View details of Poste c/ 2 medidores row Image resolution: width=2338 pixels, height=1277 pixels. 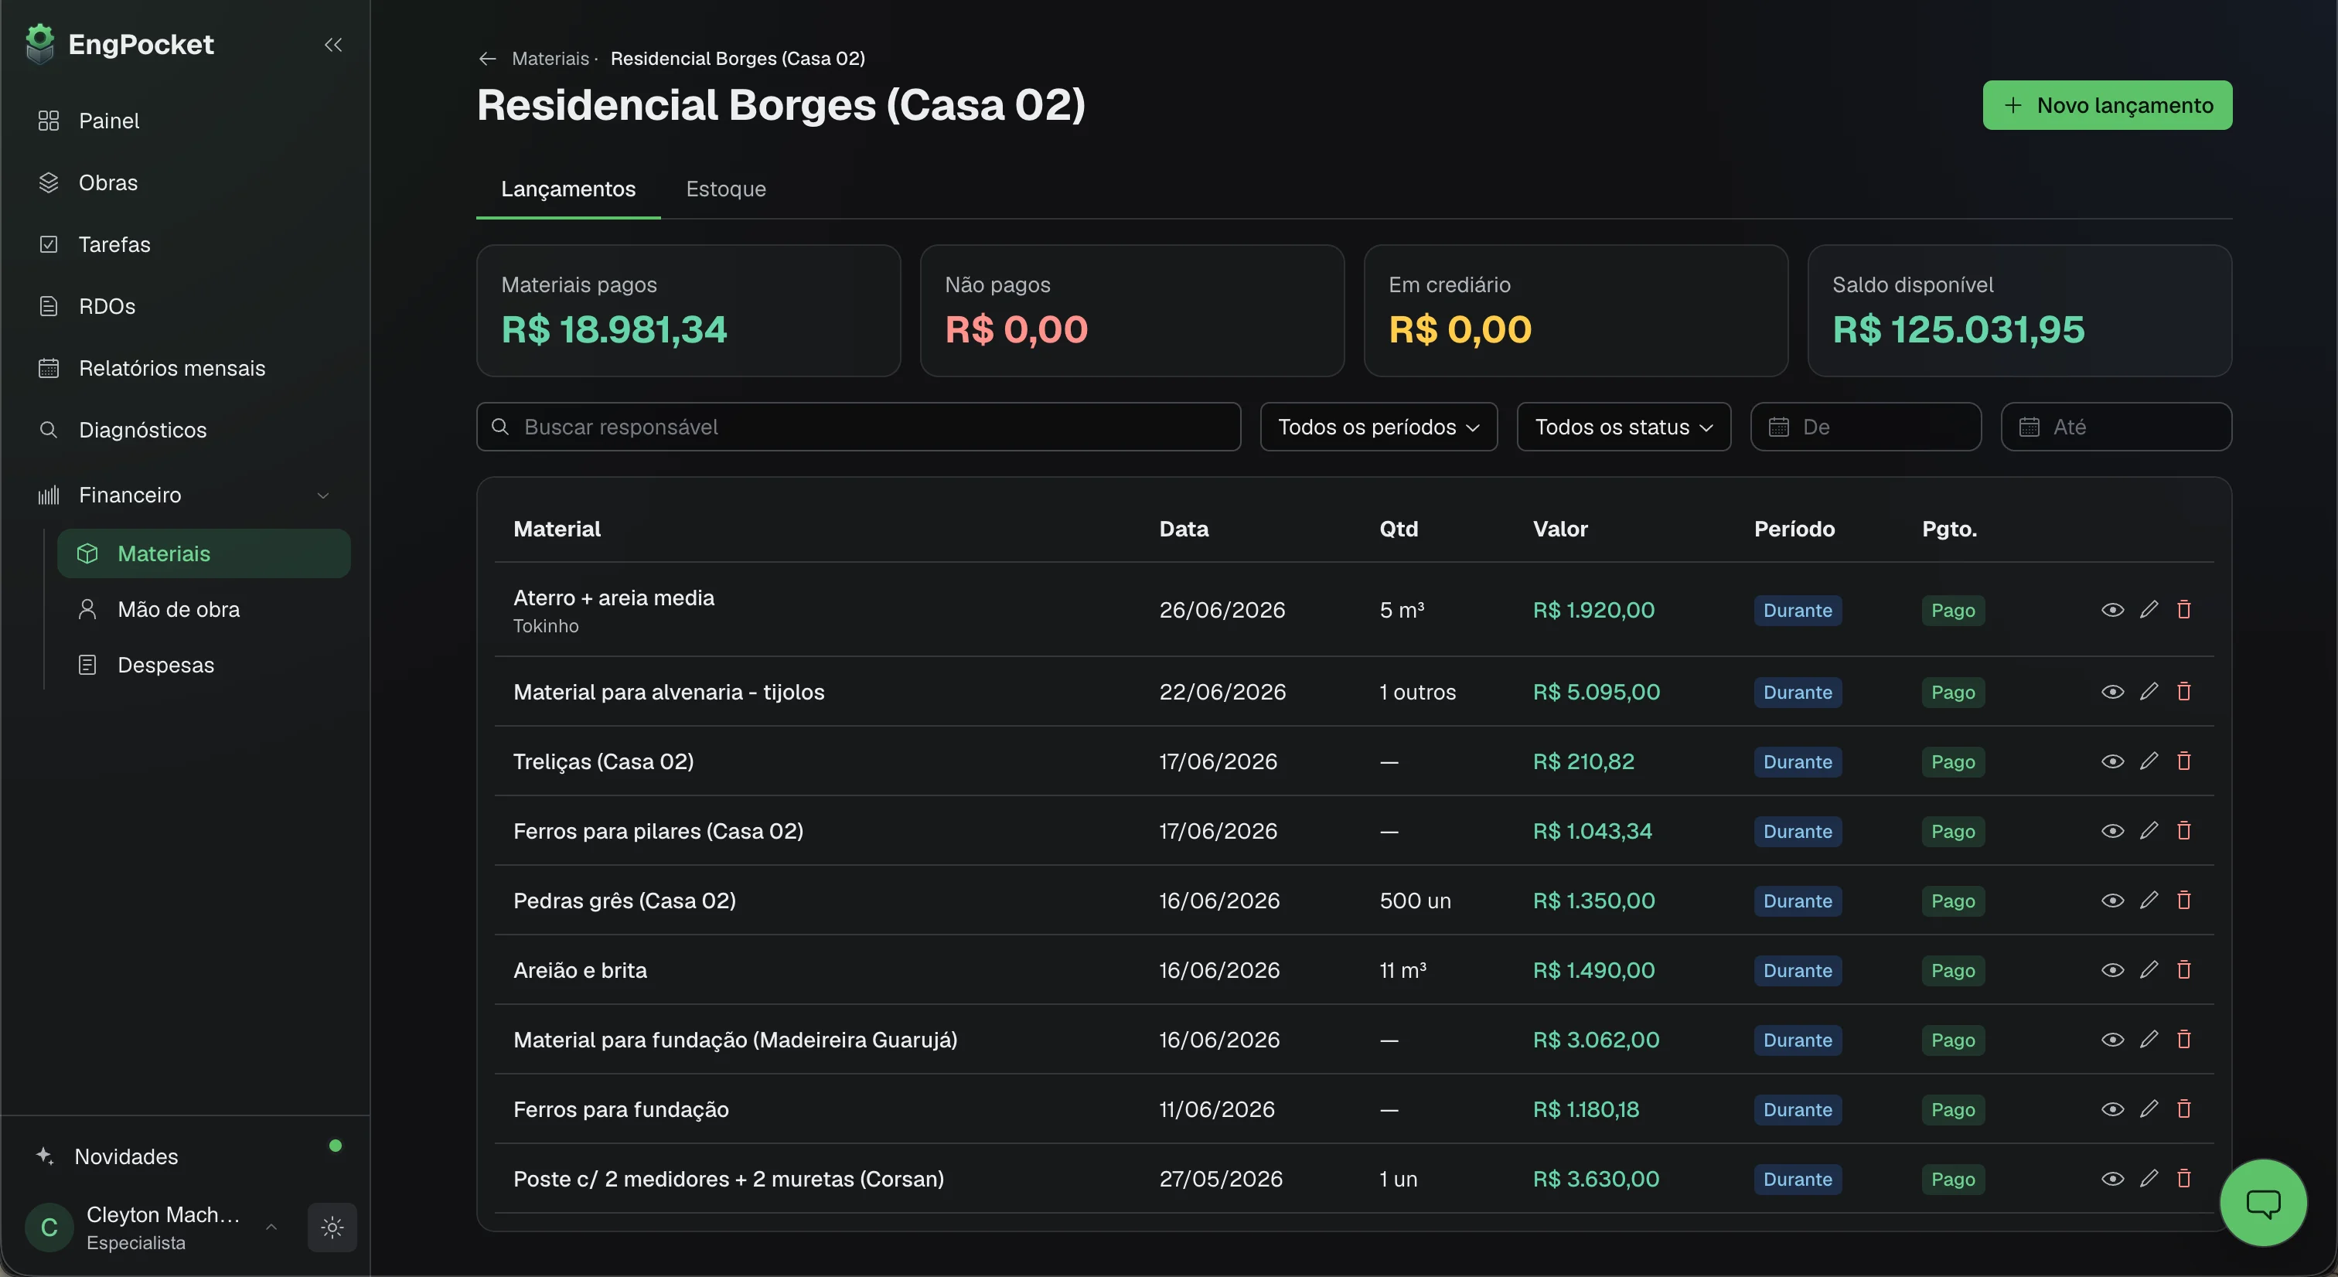[x=2113, y=1179]
